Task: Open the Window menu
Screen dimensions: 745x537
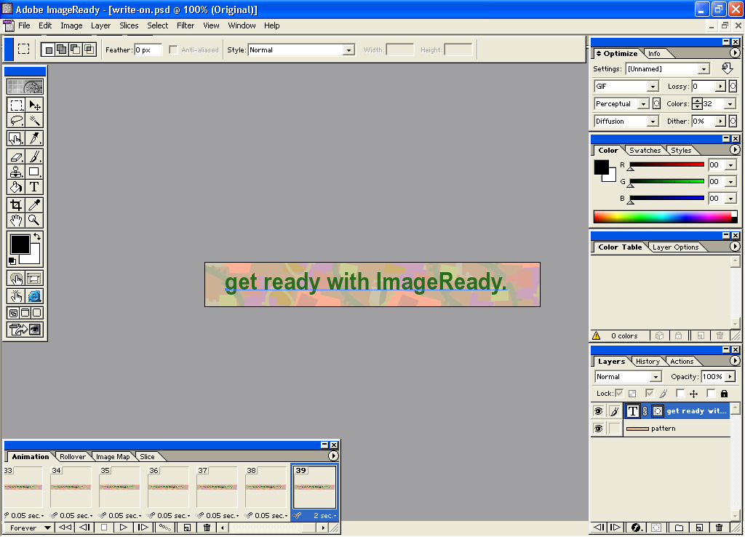Action: (242, 25)
